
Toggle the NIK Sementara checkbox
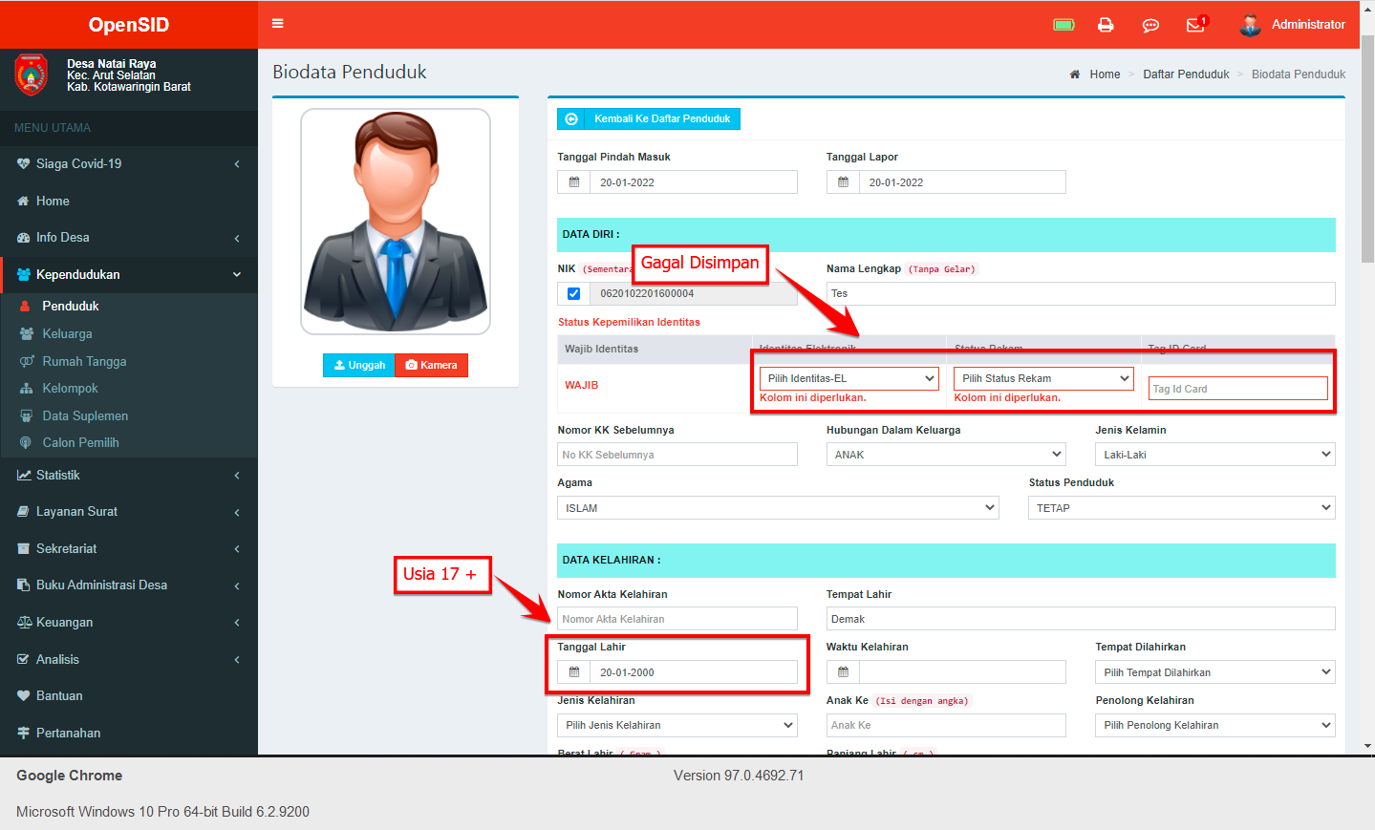click(x=573, y=293)
